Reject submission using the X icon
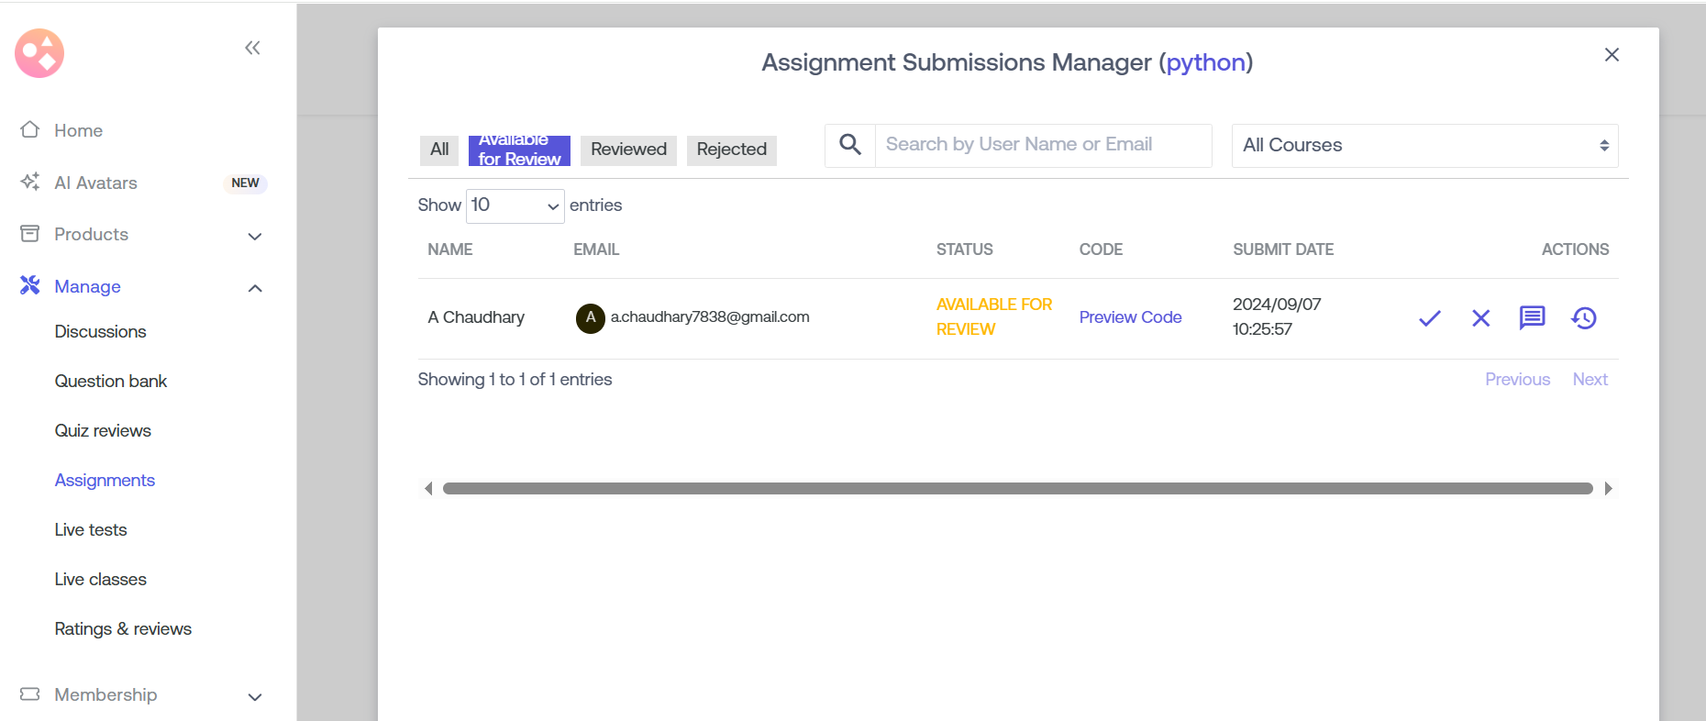Viewport: 1706px width, 721px height. [1480, 318]
